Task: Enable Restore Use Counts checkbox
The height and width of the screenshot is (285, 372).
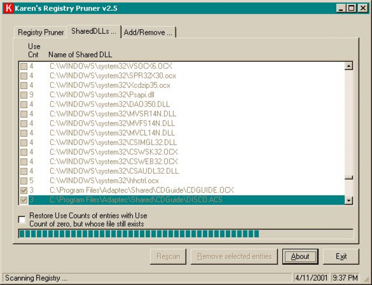Action: pos(22,219)
